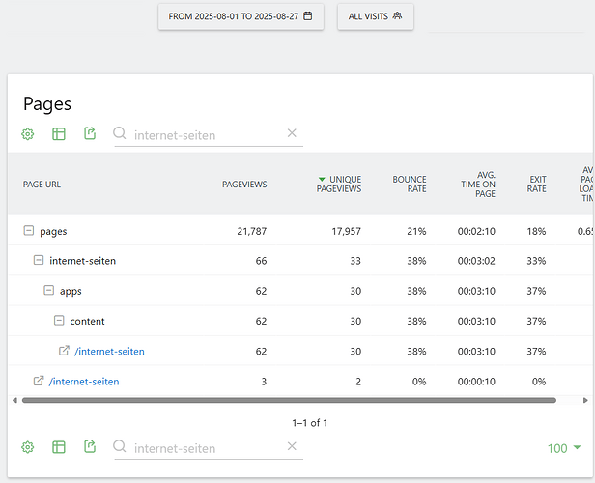Open external link icon beside bottom /internet-seiten row
Viewport: 595px width, 483px height.
39,382
